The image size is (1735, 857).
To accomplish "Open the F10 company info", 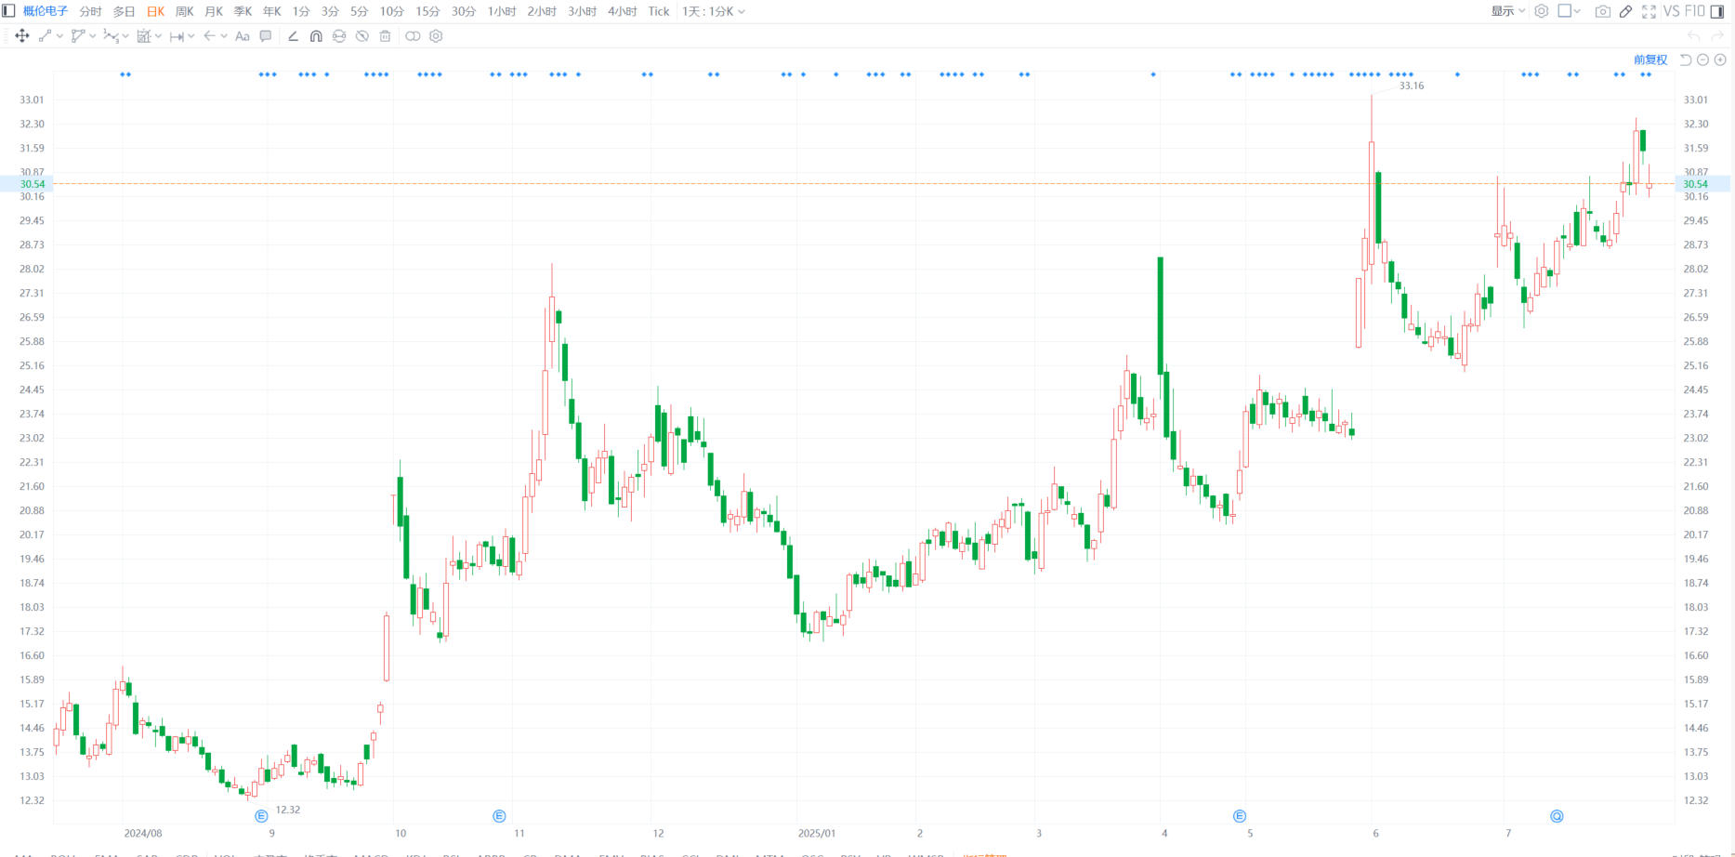I will [1695, 11].
